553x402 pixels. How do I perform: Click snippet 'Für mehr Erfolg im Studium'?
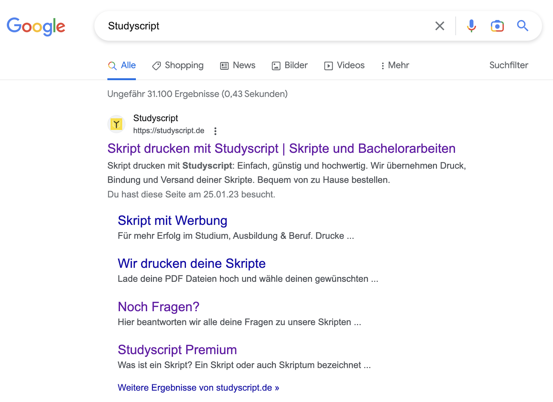236,236
